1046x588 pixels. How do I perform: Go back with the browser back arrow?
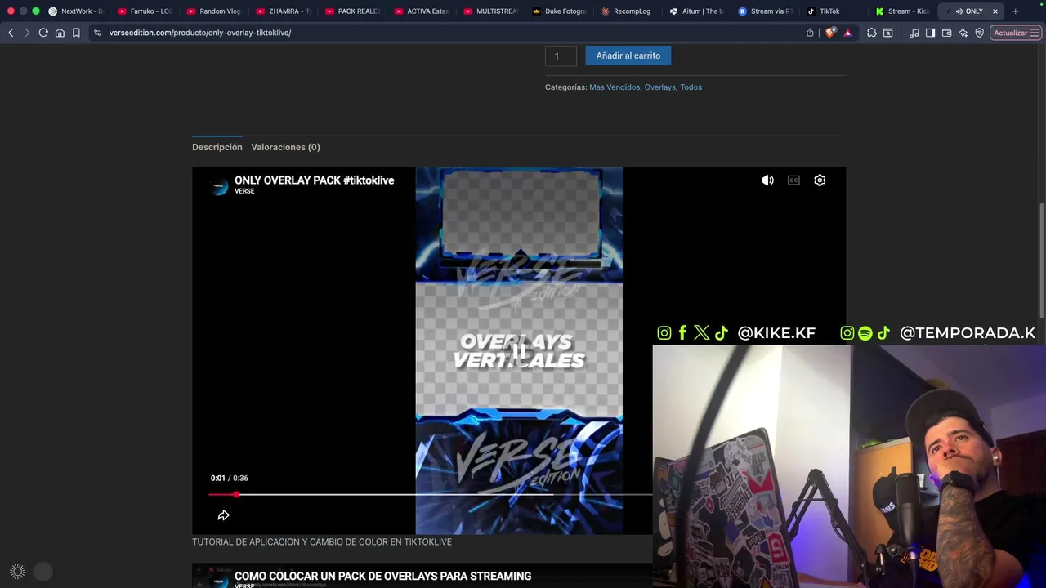tap(11, 33)
